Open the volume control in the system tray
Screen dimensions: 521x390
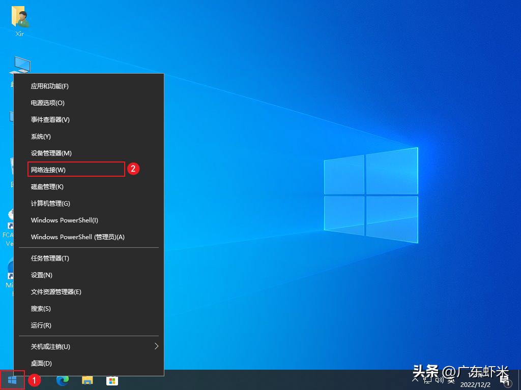click(440, 380)
